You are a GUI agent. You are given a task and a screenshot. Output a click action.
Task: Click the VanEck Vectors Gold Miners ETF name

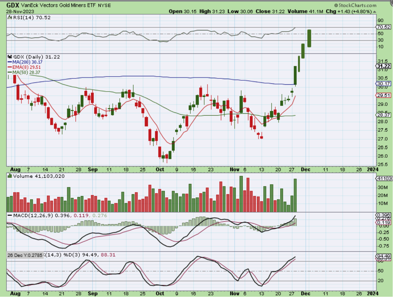coord(59,6)
